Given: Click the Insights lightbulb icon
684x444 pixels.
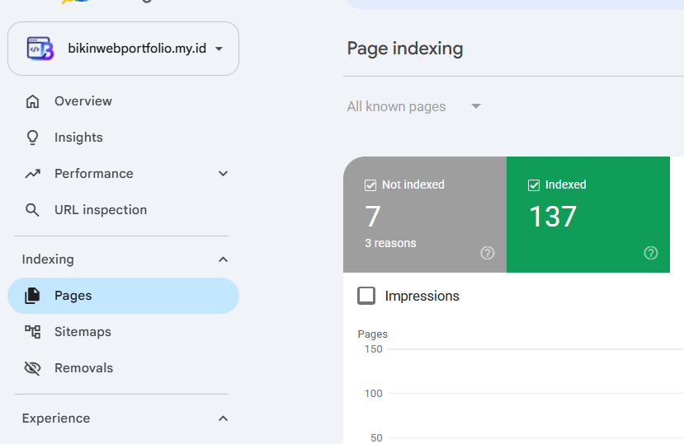Looking at the screenshot, I should [x=32, y=138].
